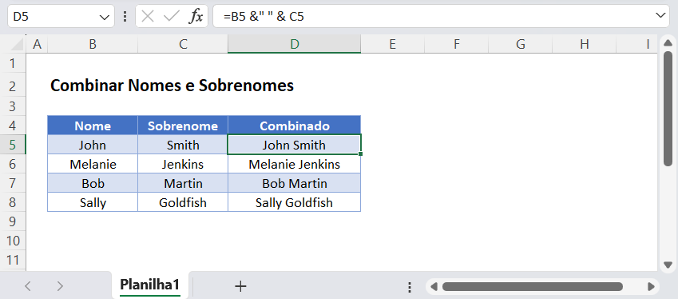Select row 9 header
This screenshot has height=299, width=678.
13,221
